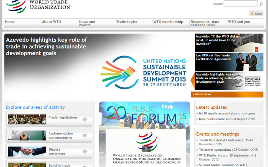Click the Implementation and monitoring photo thumbnail
The width and height of the screenshot is (268, 167).
(27, 135)
